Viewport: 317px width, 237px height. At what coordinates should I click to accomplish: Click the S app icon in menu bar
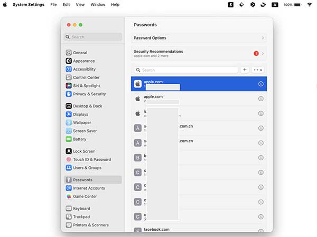click(x=231, y=5)
